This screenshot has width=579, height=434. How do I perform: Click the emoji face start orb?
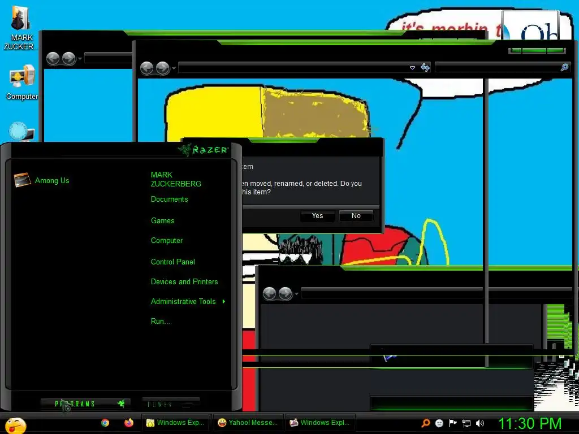click(x=15, y=425)
